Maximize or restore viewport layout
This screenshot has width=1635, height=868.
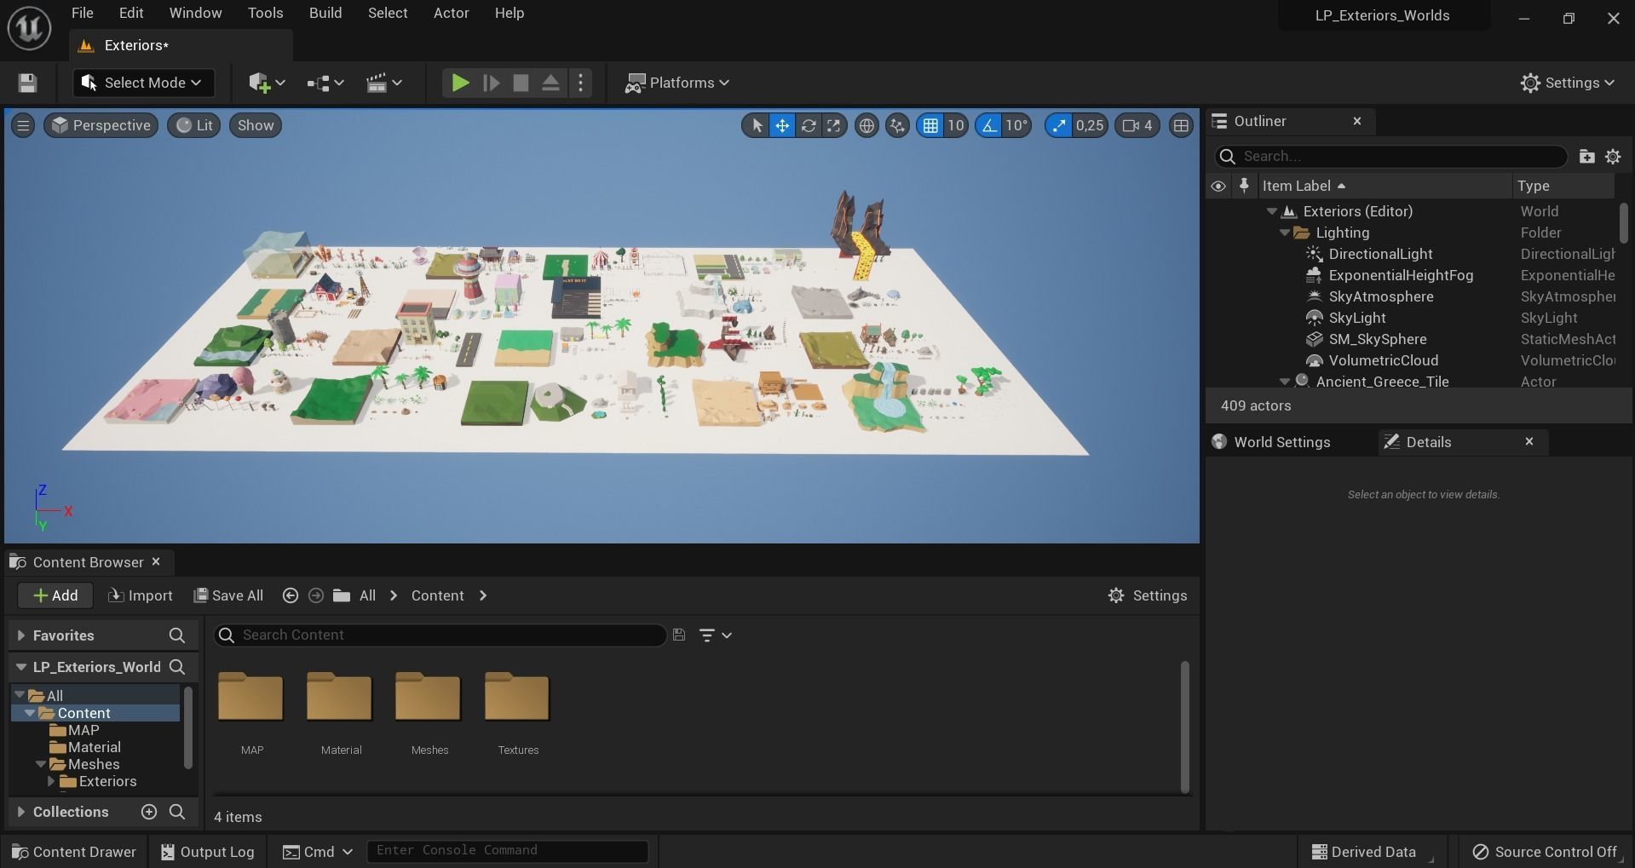tap(1181, 125)
